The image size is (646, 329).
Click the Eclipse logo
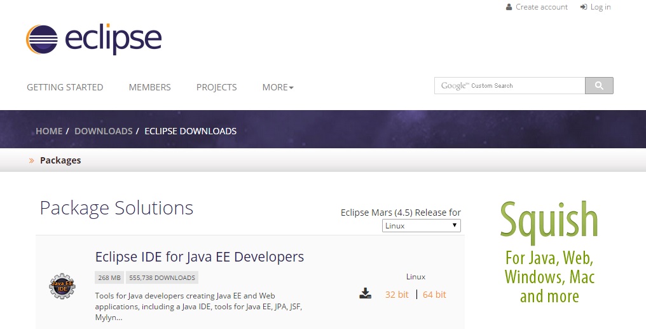click(x=93, y=39)
